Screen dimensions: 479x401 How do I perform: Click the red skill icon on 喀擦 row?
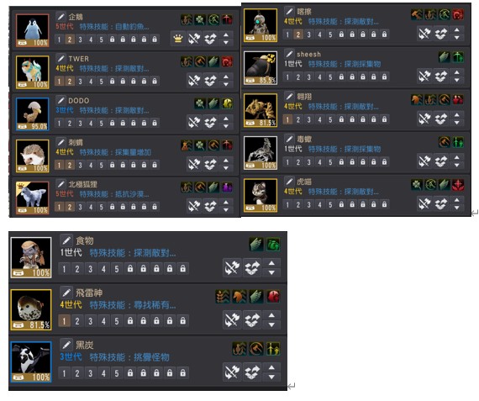point(458,14)
